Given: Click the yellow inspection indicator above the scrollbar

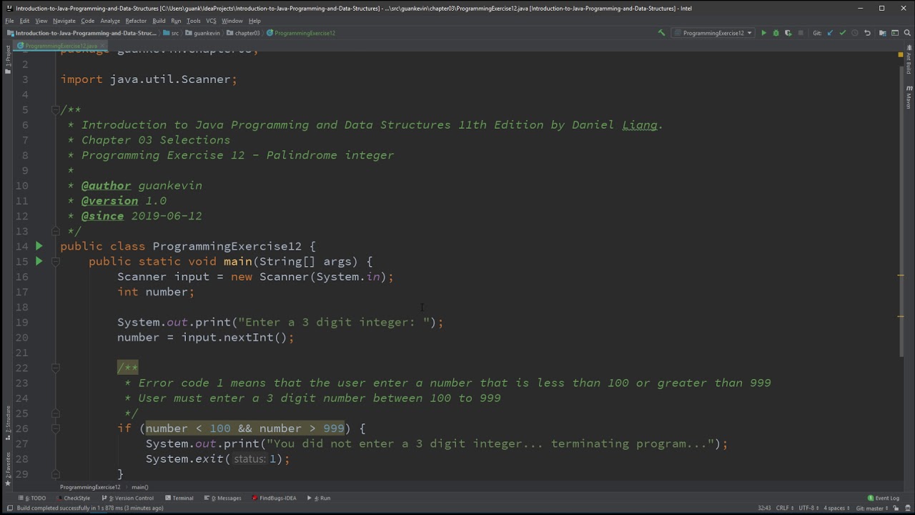Looking at the screenshot, I should pyautogui.click(x=901, y=54).
